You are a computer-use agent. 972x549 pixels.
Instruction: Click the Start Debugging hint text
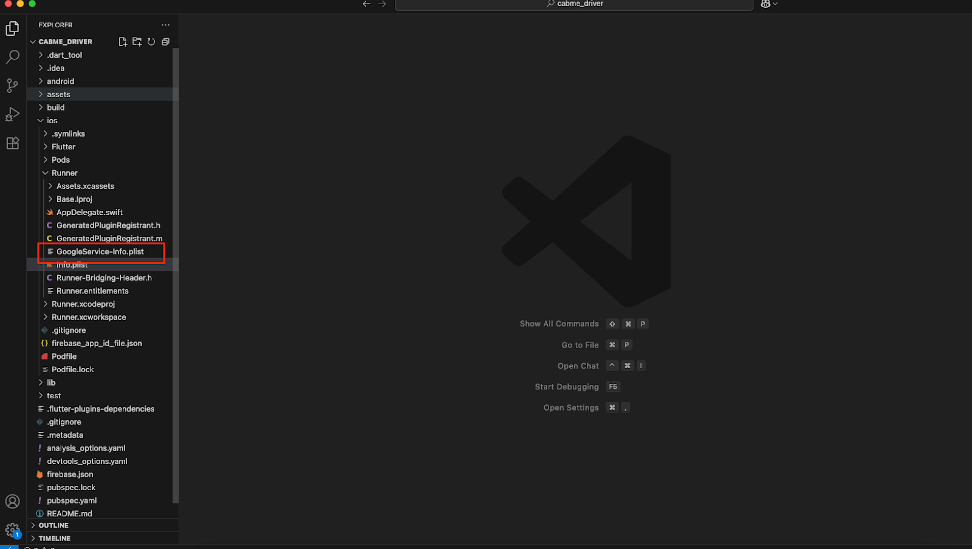coord(567,387)
